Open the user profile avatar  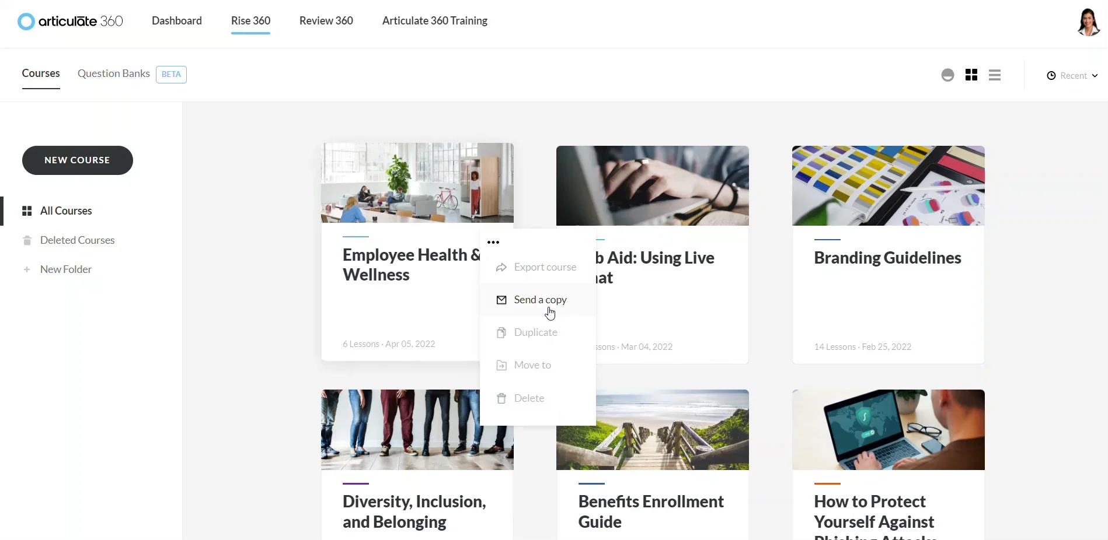[1088, 22]
